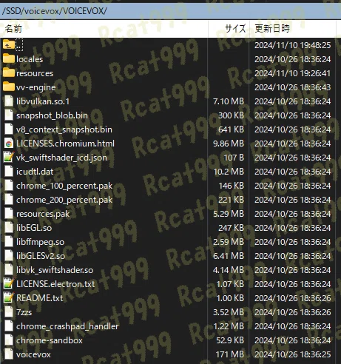Click the file icon for chrome_200_percent.pak
The image size is (341, 364).
point(9,200)
